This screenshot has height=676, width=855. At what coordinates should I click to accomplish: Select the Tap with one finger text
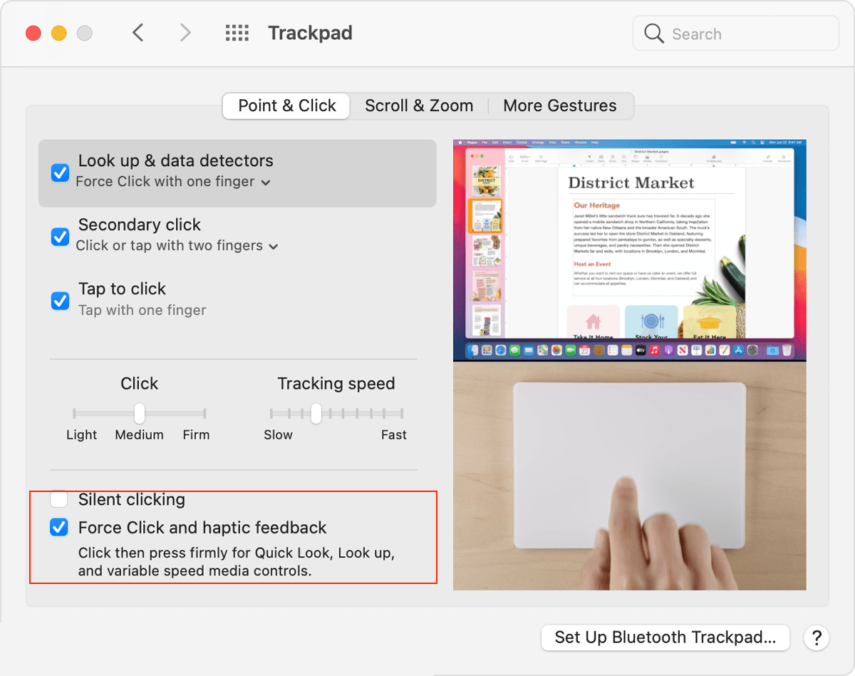[142, 310]
